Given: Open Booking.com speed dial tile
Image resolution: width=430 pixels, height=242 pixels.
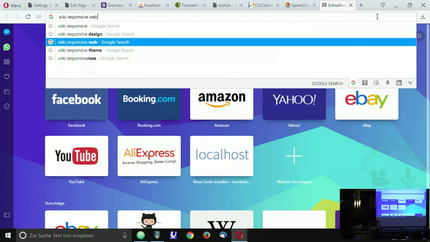Looking at the screenshot, I should coord(149,104).
